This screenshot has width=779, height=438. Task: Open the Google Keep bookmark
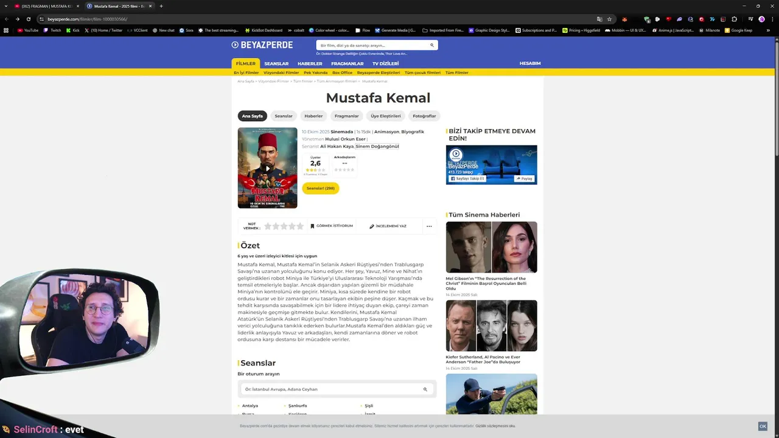[x=739, y=30]
